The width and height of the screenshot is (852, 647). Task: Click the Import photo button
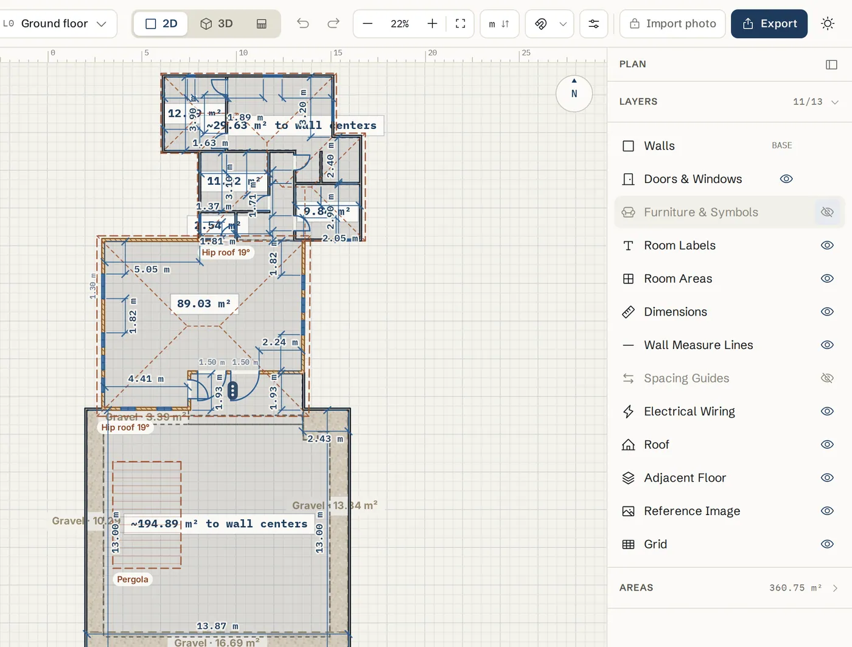672,24
